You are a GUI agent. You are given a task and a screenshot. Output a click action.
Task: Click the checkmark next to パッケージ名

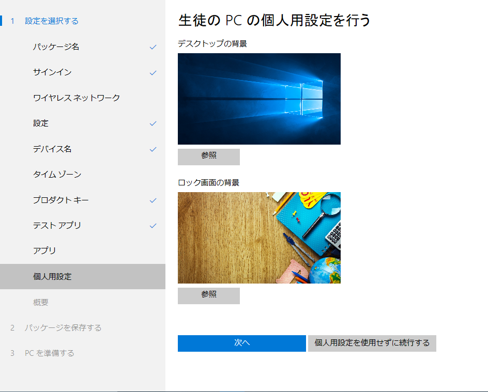pyautogui.click(x=153, y=47)
